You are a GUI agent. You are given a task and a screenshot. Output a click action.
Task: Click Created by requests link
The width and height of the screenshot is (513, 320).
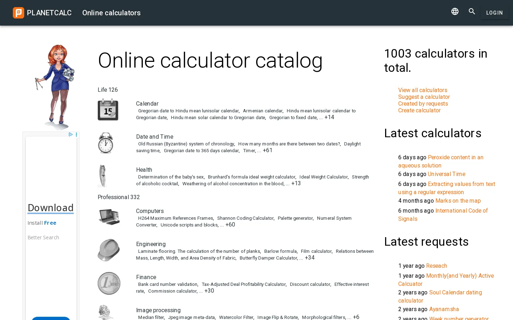coord(423,103)
